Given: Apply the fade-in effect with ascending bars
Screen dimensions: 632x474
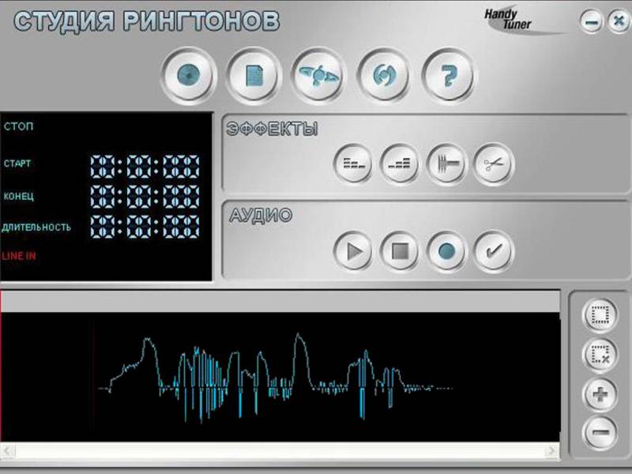Looking at the screenshot, I should (x=400, y=164).
